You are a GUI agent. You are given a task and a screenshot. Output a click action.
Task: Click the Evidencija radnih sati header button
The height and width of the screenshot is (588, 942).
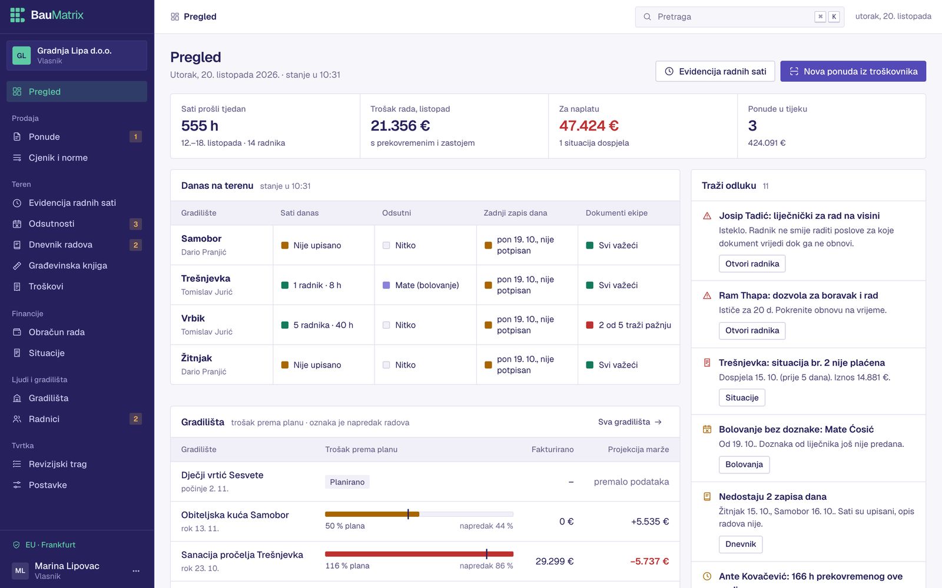[715, 71]
